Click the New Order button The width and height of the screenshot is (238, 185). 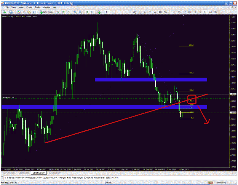46,12
